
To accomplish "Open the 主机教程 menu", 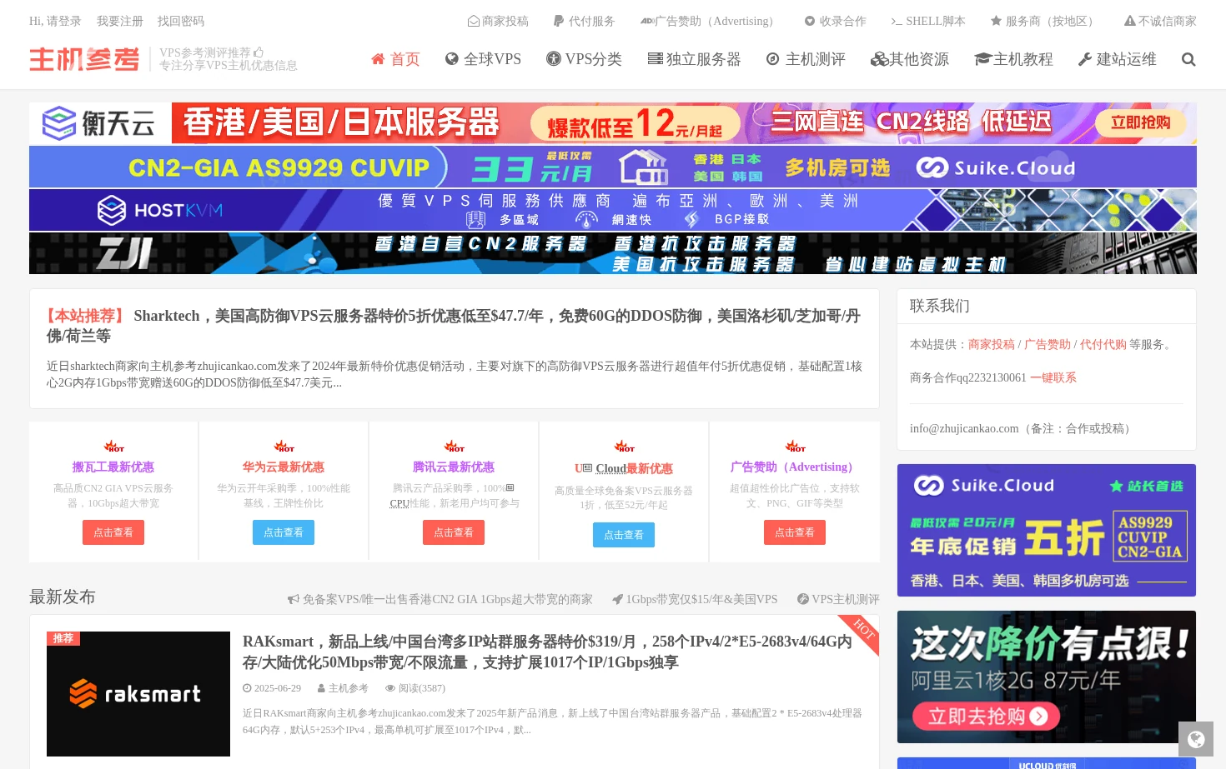I will (x=1013, y=59).
